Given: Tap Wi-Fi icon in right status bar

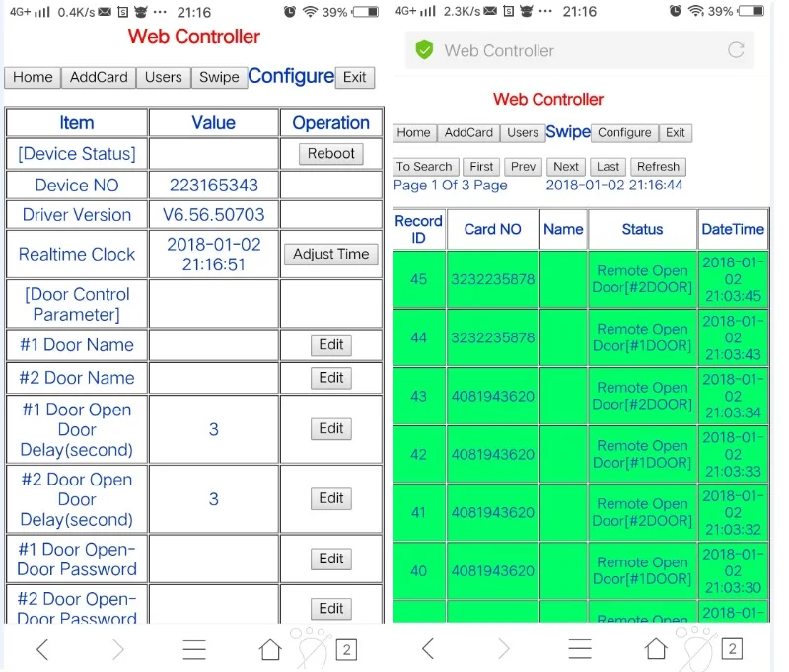Looking at the screenshot, I should coord(696,11).
